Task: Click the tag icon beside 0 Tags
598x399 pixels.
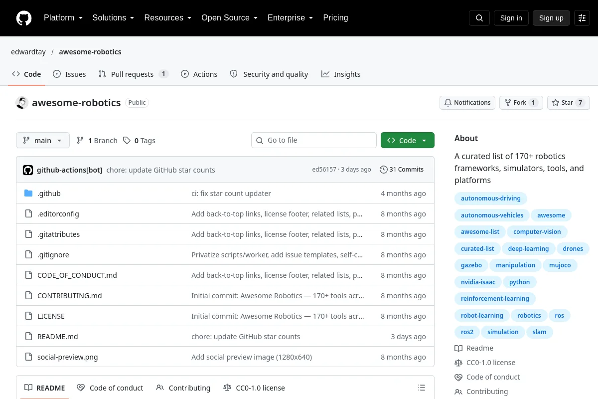Action: tap(127, 141)
